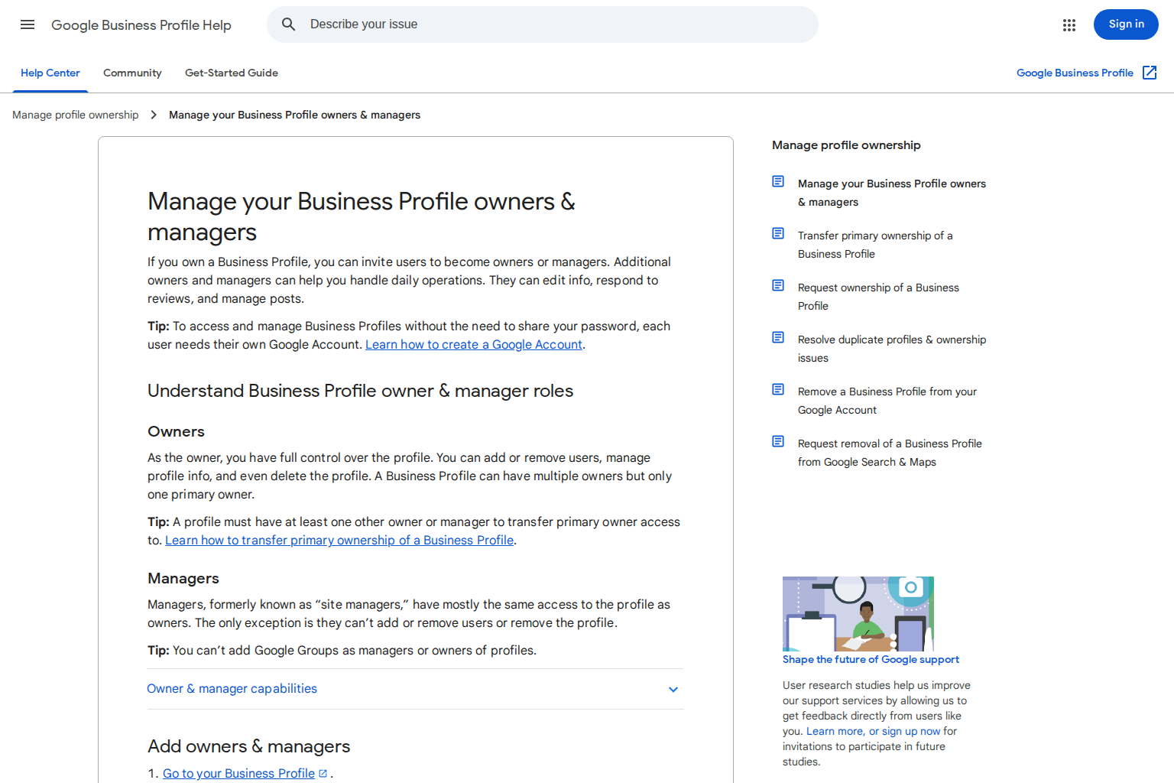Click article icon for Request ownership of a Business Profile

778,285
